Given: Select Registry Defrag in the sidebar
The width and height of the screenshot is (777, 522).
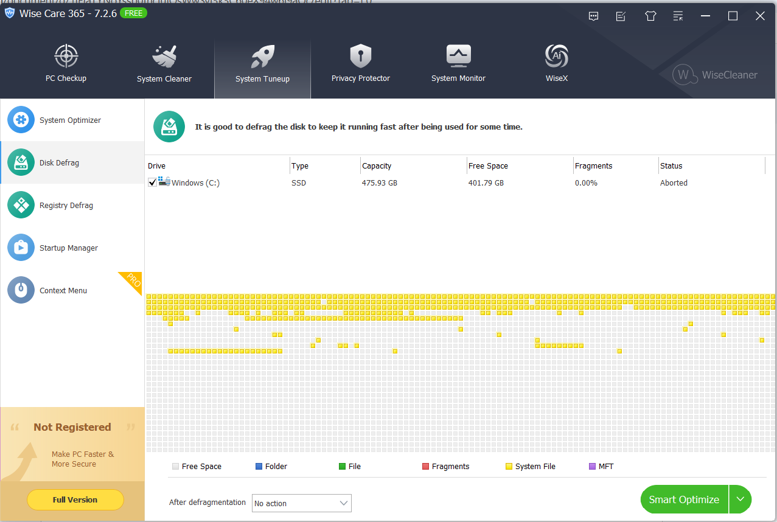Looking at the screenshot, I should [66, 205].
